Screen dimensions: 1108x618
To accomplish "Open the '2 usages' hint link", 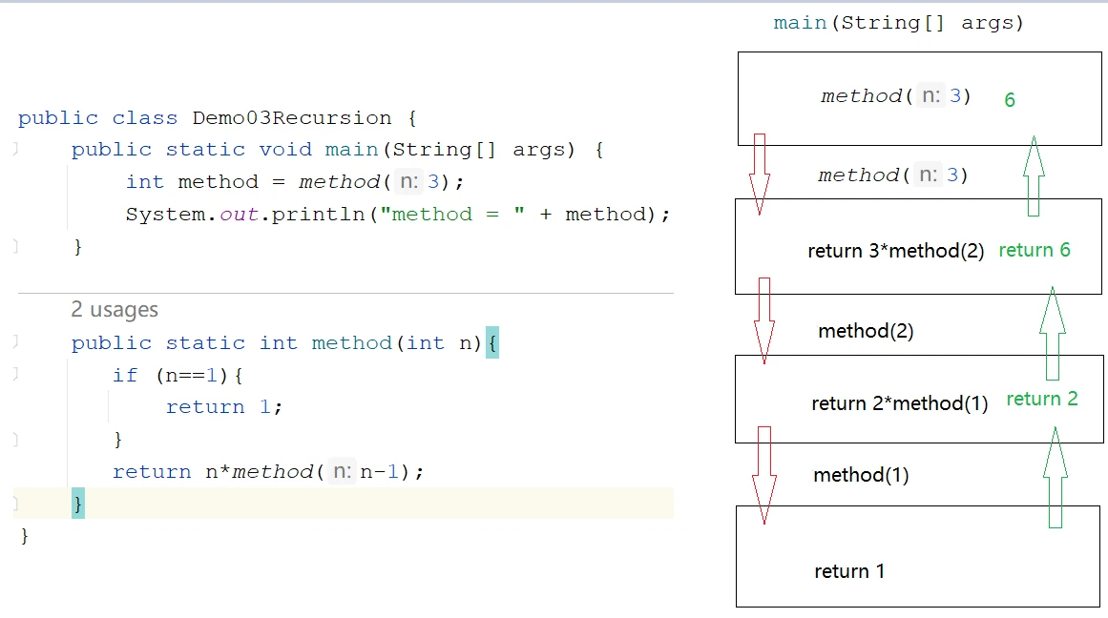I will tap(115, 309).
